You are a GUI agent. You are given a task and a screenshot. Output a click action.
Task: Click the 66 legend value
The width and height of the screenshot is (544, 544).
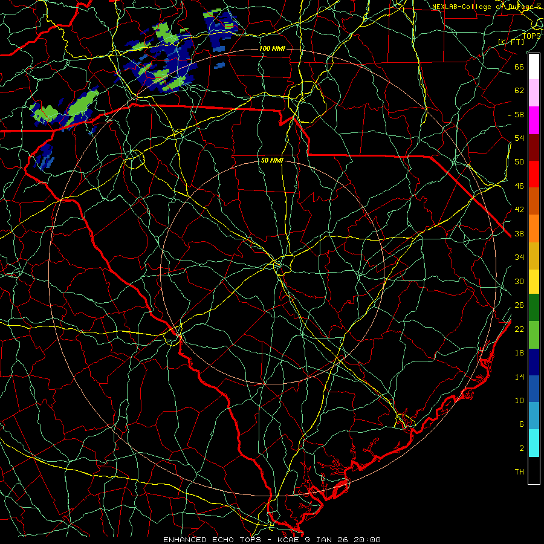[519, 66]
